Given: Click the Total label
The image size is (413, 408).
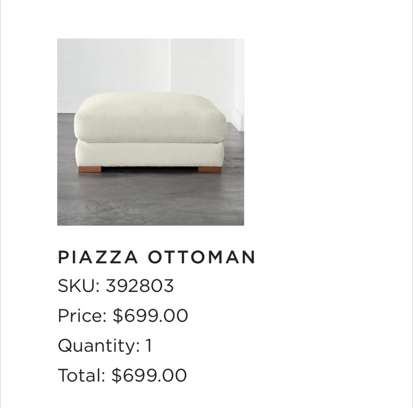Looking at the screenshot, I should tap(81, 375).
